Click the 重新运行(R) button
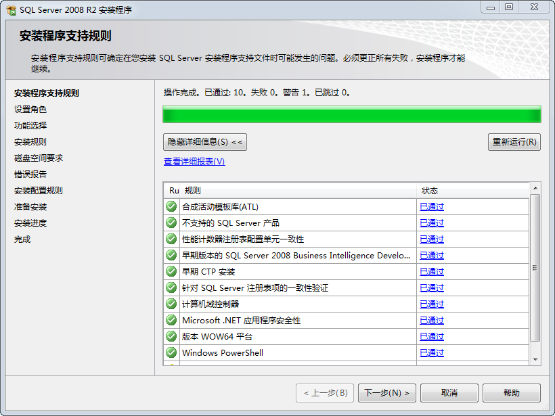555x416 pixels. [x=514, y=142]
